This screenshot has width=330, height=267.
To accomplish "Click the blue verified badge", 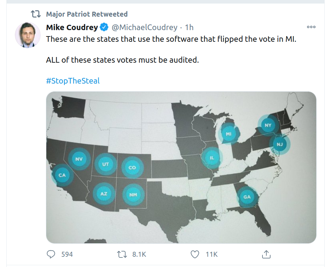I will click(104, 27).
